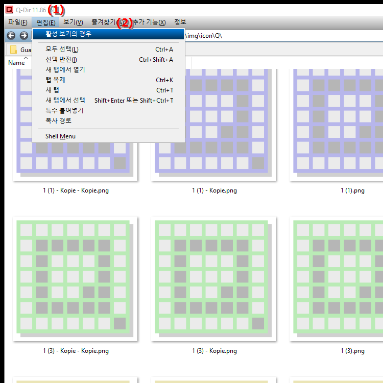Choose 새 탭에서 선택 menu entry
The width and height of the screenshot is (383, 383).
[x=108, y=101]
